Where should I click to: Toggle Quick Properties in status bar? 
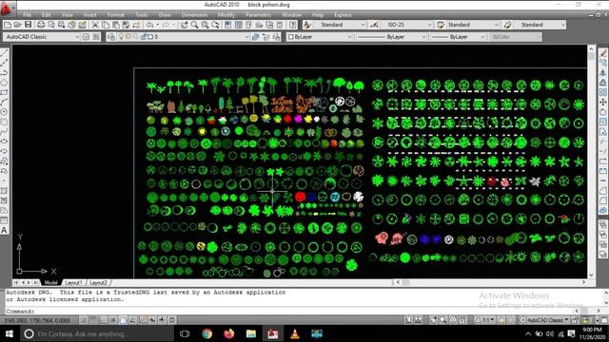[171, 320]
